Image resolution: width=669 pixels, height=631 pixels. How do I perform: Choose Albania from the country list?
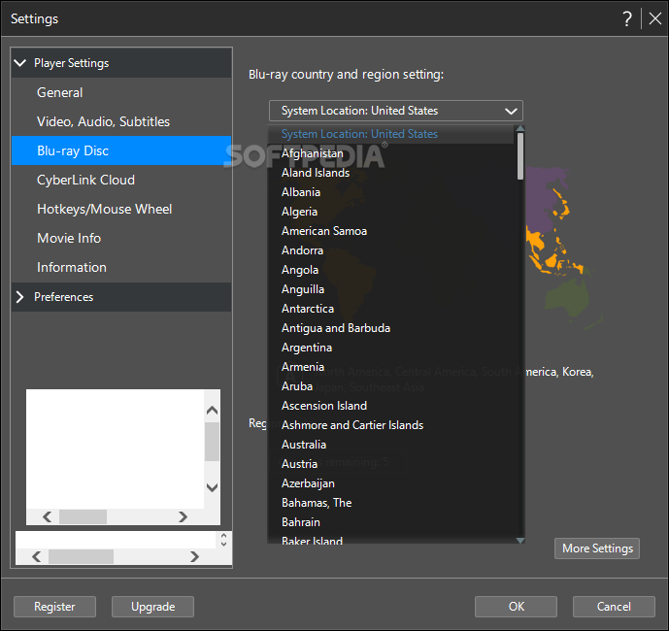tap(391, 192)
